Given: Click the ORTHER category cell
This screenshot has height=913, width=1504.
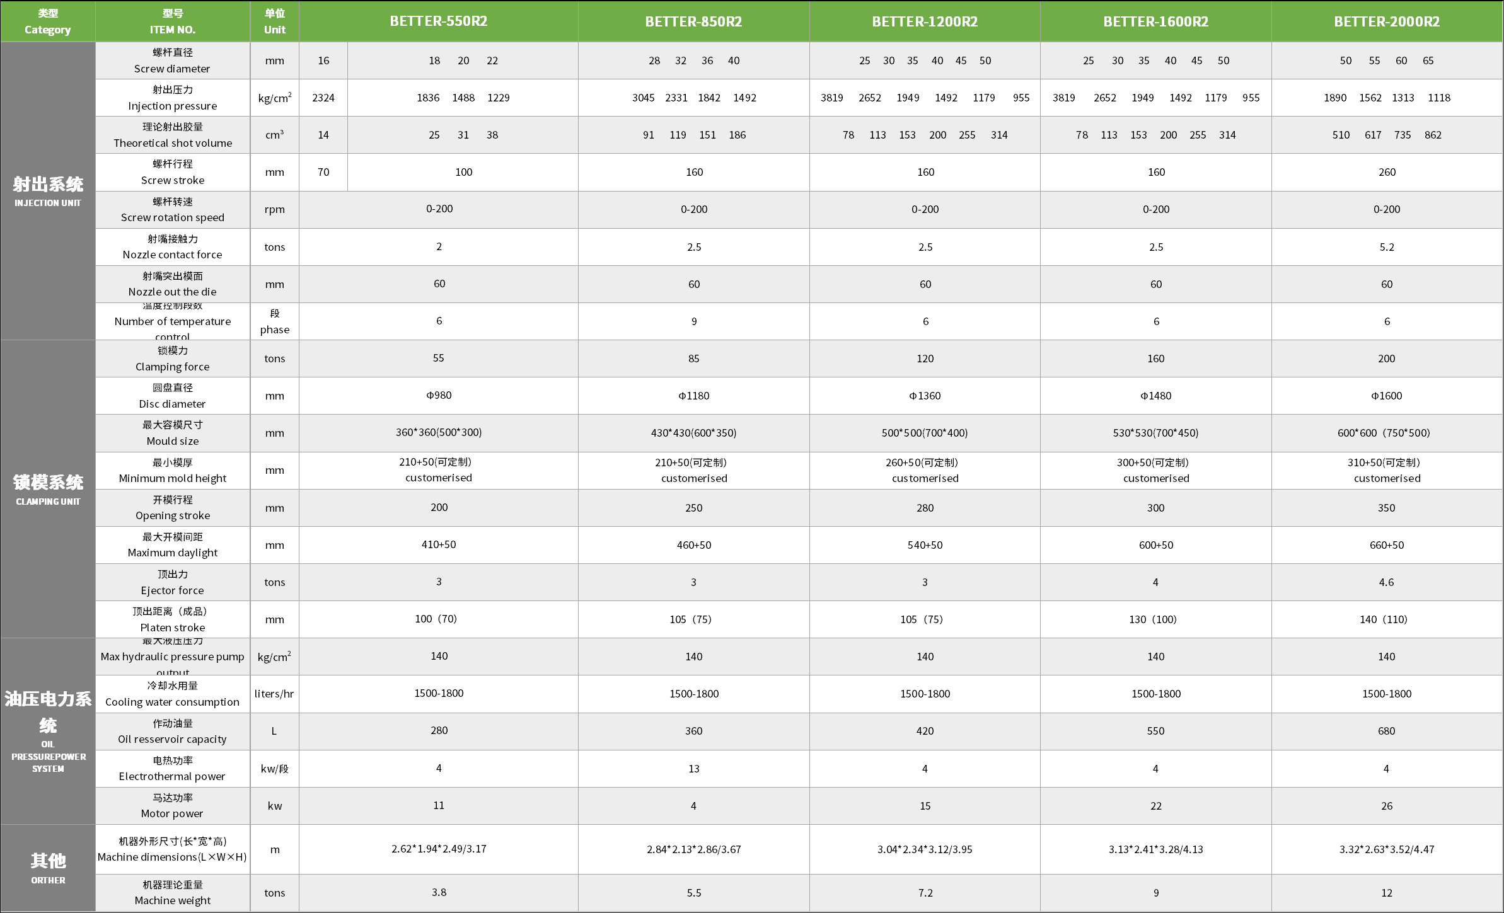Looking at the screenshot, I should click(48, 868).
